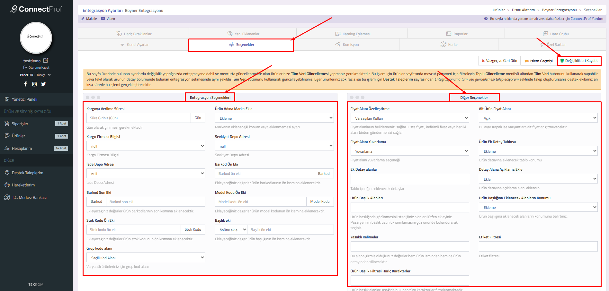
Task: Click the Kurlar currency exchange icon
Action: pos(443,44)
